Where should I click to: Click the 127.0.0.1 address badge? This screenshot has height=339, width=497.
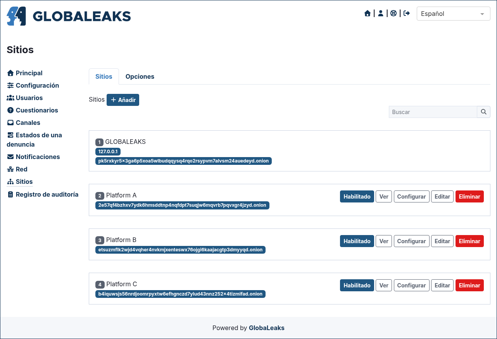click(108, 152)
